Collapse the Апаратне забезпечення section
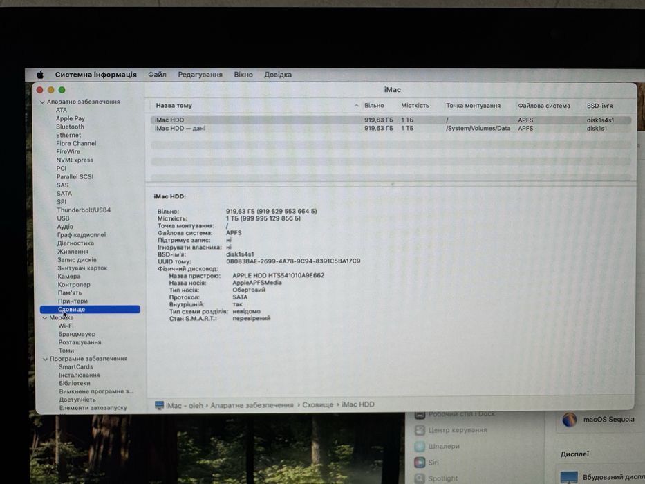This screenshot has width=645, height=484. click(x=42, y=102)
